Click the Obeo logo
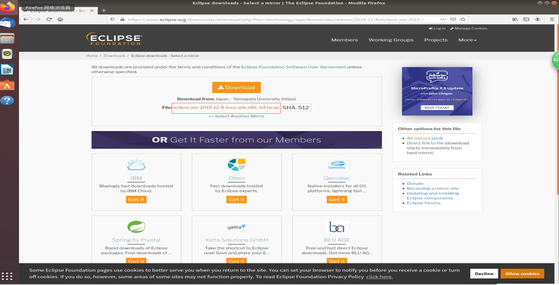Screen dimensions: 559x285 tap(237, 165)
